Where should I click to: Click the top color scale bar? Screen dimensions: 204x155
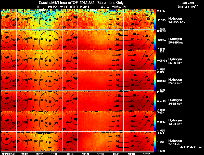click(x=155, y=19)
